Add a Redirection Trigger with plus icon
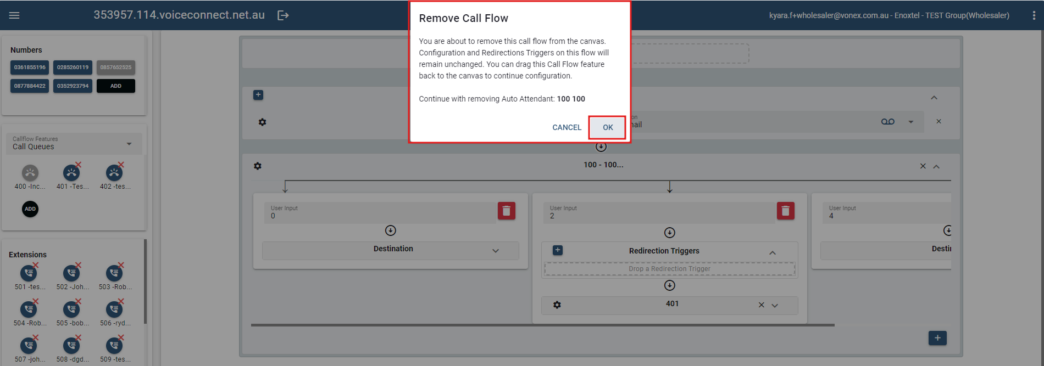This screenshot has width=1044, height=366. click(x=557, y=250)
